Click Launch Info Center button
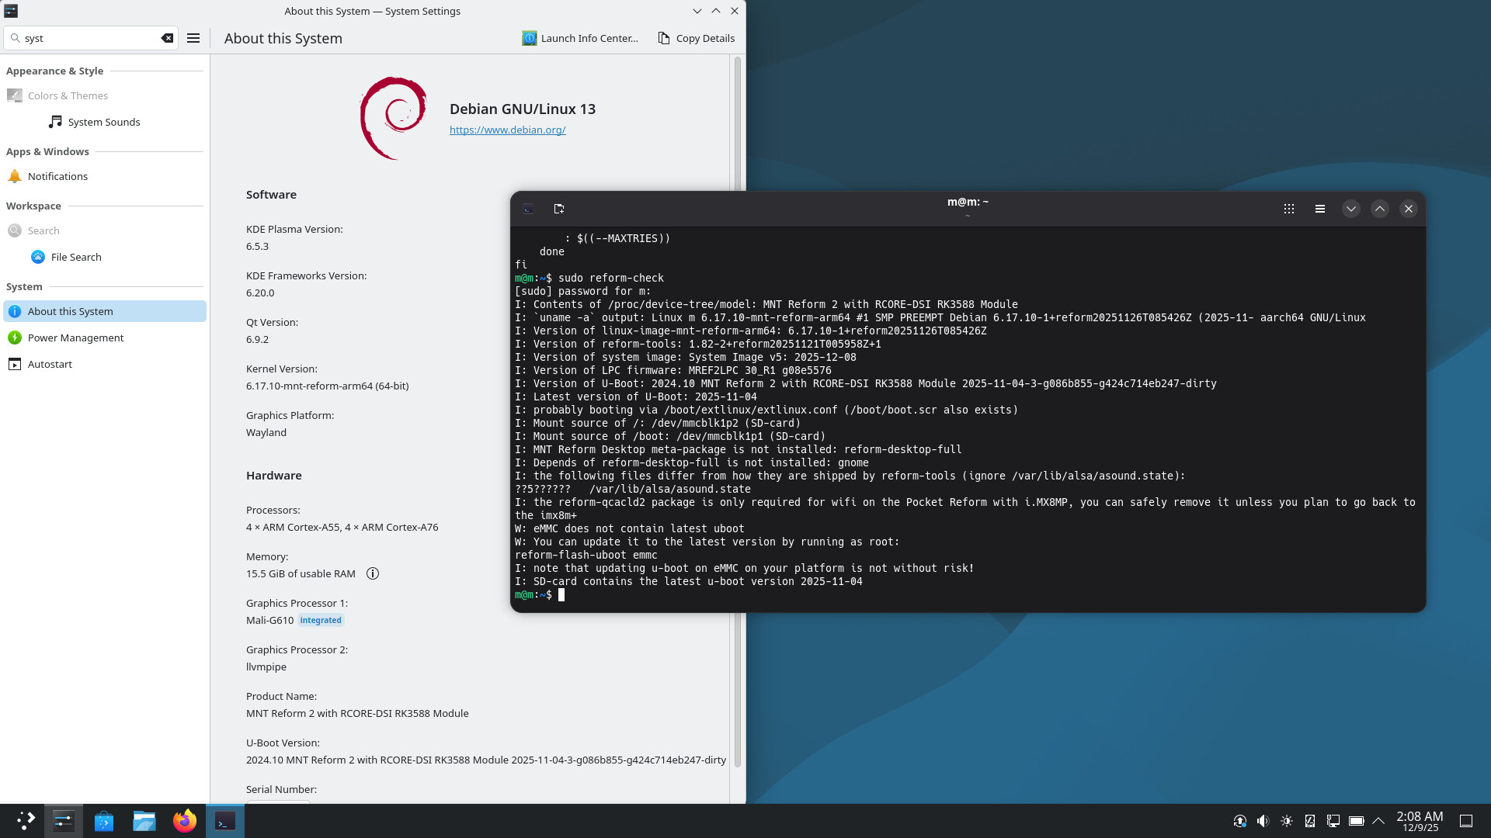 tap(580, 38)
